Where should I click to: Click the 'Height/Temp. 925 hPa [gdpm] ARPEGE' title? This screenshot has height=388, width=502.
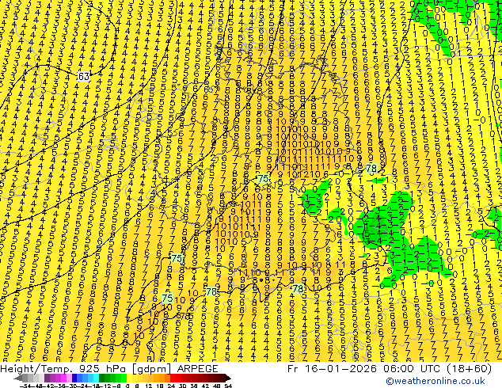[109, 368]
